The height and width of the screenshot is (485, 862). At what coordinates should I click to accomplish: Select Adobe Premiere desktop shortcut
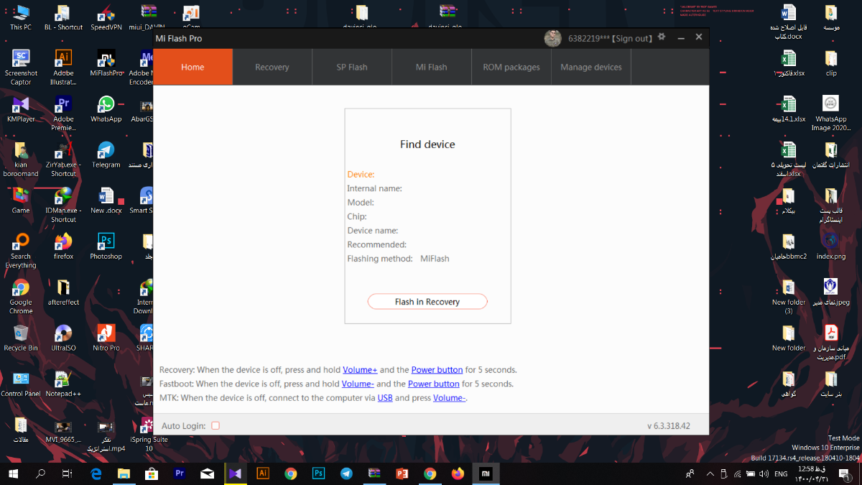tap(63, 114)
